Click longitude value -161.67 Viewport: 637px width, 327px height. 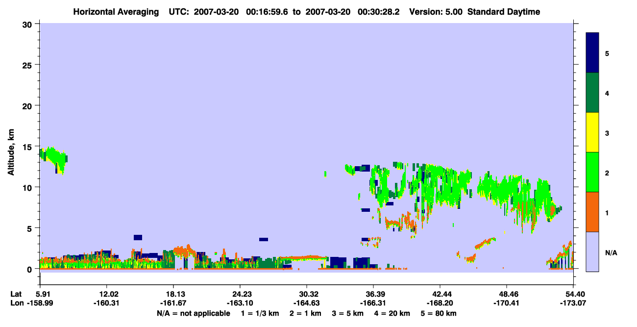tap(172, 303)
